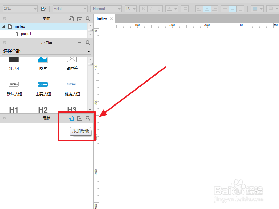Pop out the 页面 panel
279x209 pixels.
click(5, 18)
